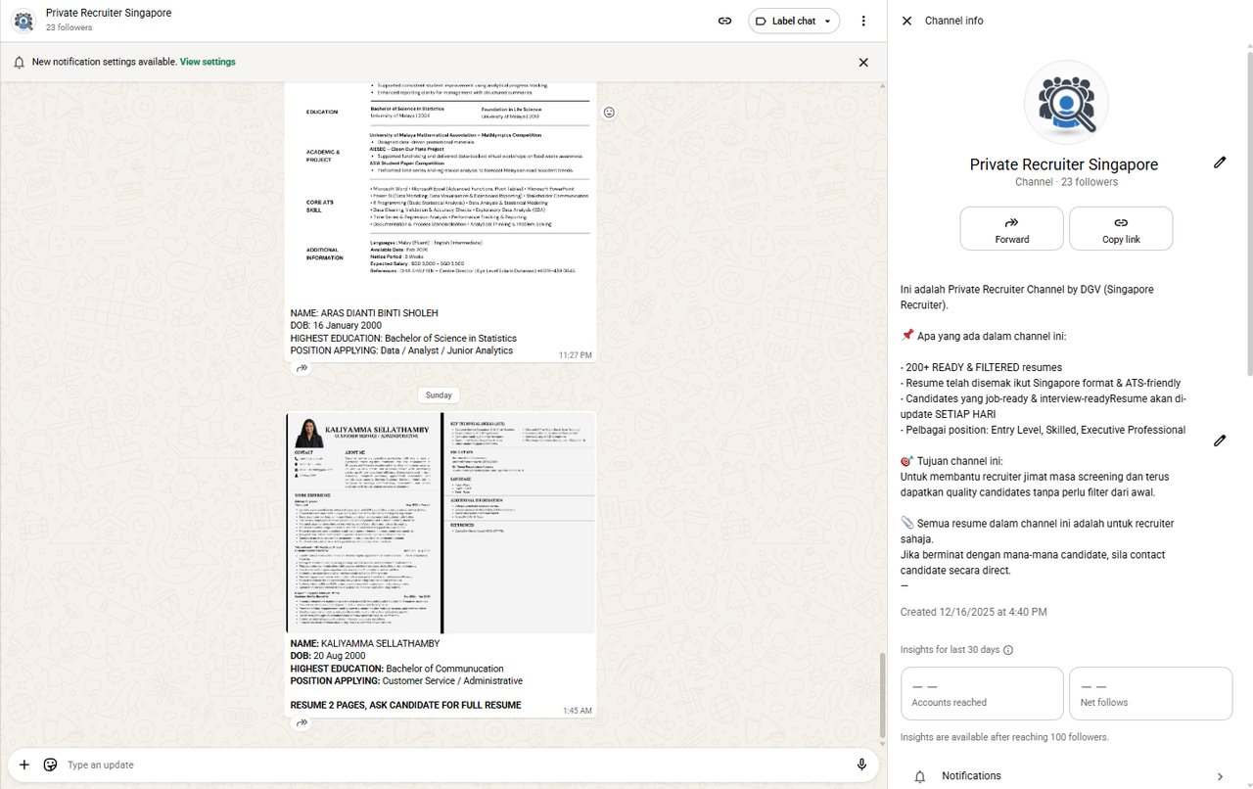The image size is (1253, 789).
Task: Click the Notifications bell icon in info panel
Action: (x=919, y=776)
